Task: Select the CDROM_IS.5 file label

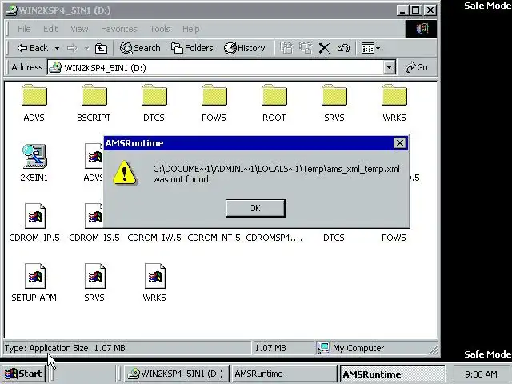Action: tap(94, 238)
